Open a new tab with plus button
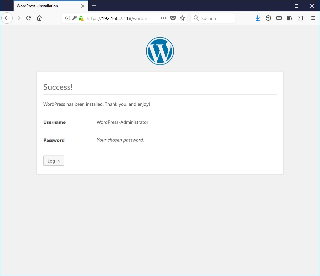Screen dimensions: 320x276 point(94,6)
